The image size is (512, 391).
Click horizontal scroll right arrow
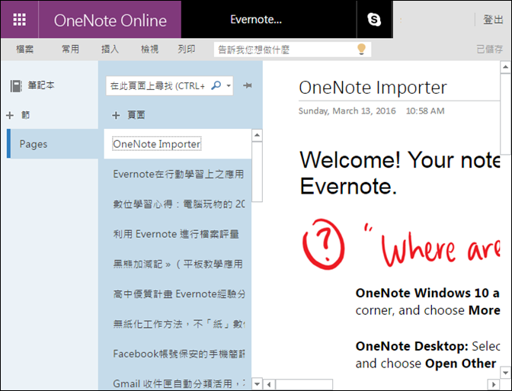[494, 384]
